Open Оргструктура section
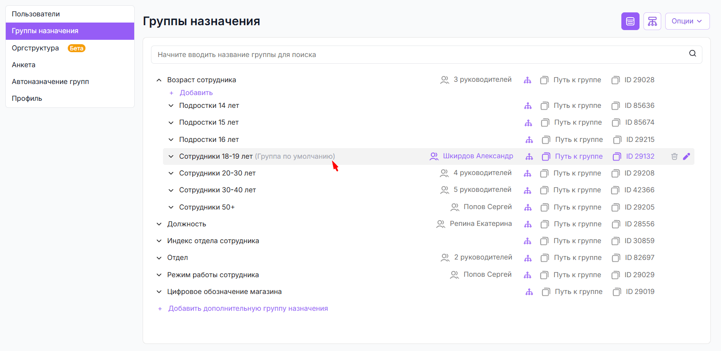This screenshot has width=721, height=351. (x=70, y=48)
